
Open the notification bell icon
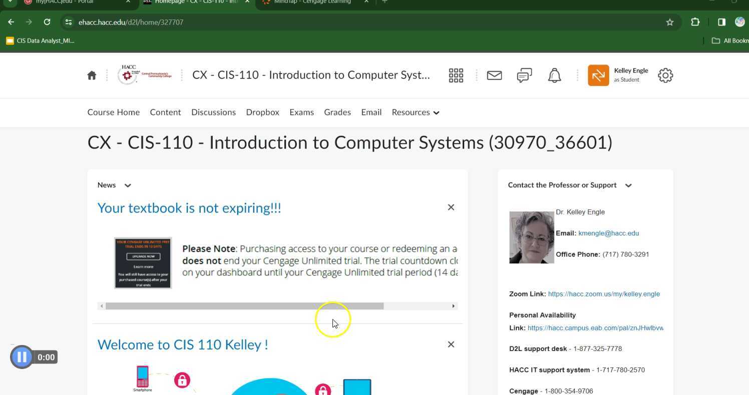[x=554, y=75]
